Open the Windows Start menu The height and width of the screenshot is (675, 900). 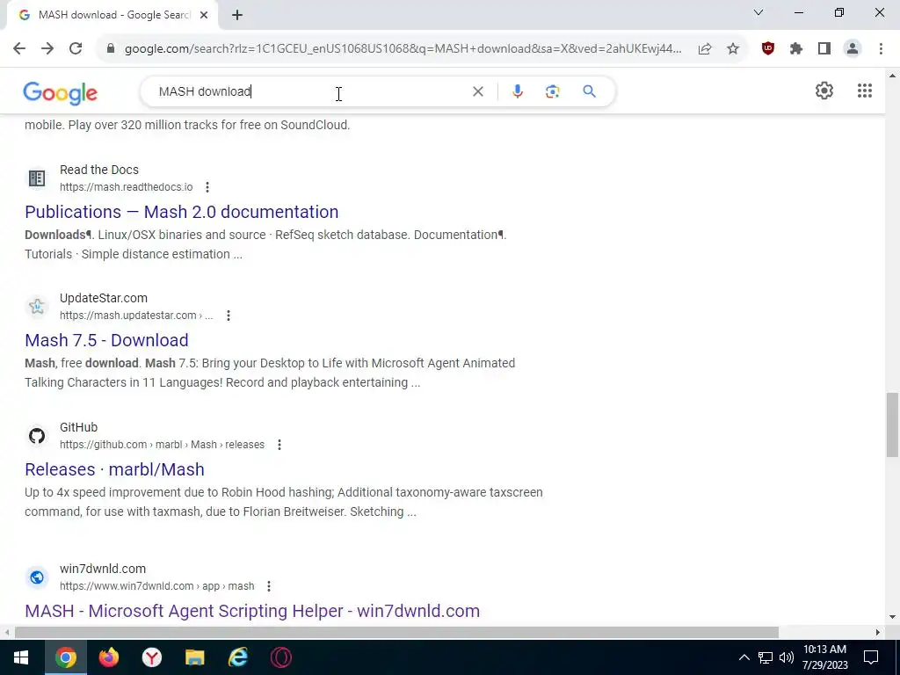(x=21, y=657)
